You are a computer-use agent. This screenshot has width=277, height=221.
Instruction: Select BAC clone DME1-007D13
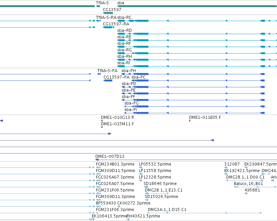110,156
